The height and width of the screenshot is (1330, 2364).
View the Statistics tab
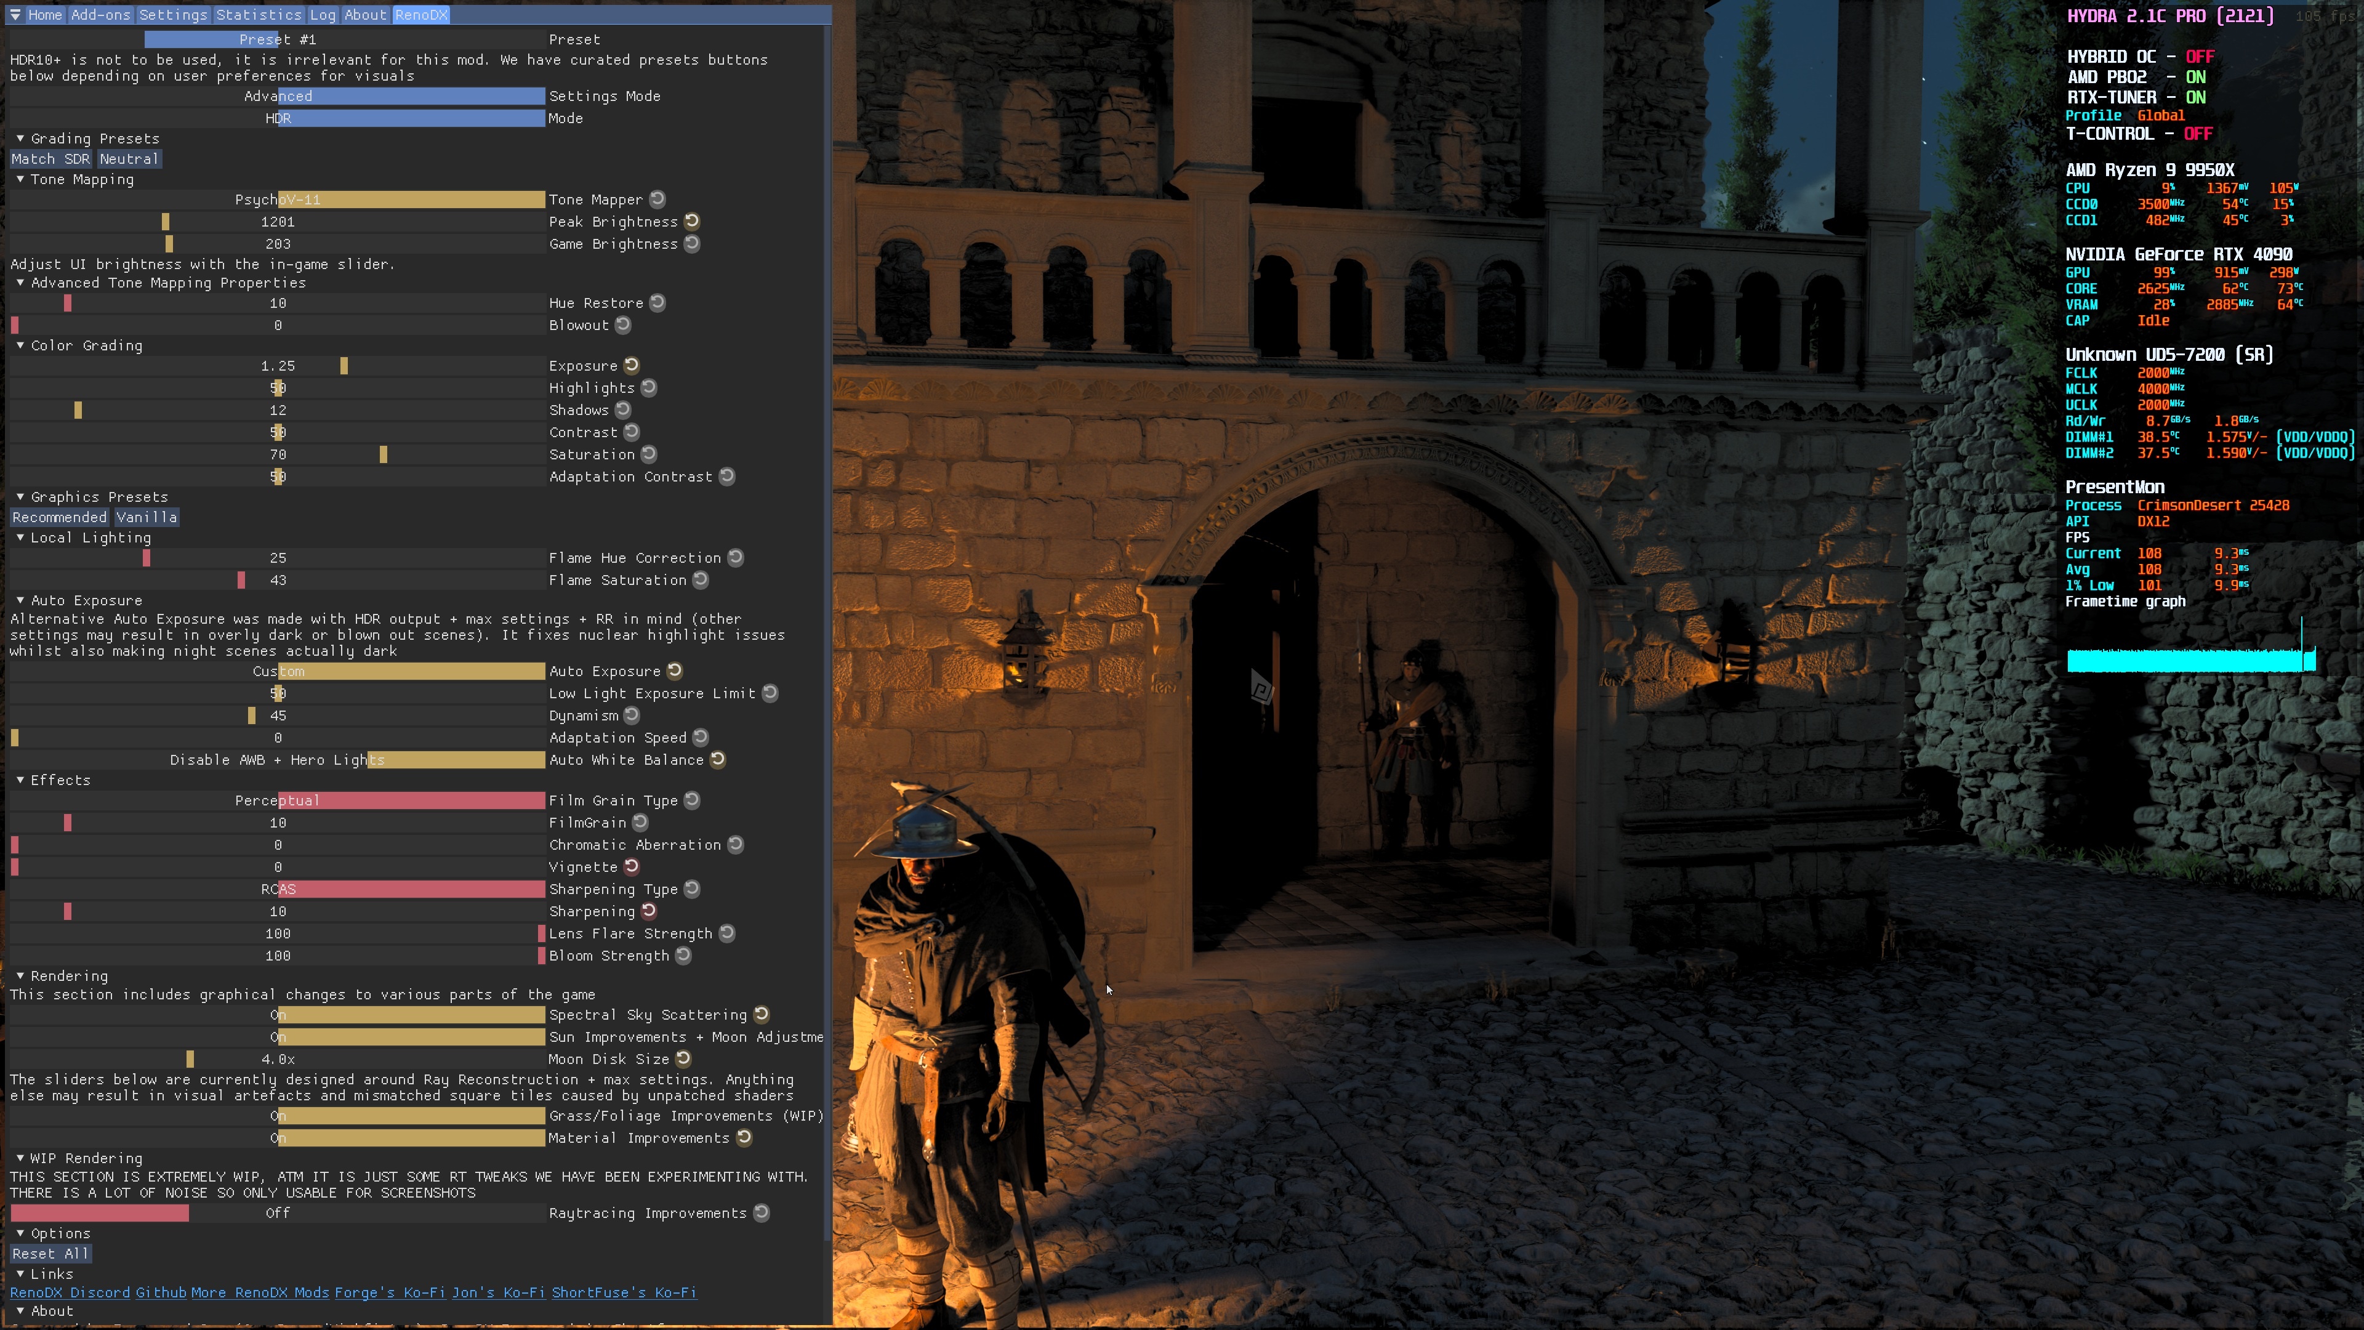pyautogui.click(x=259, y=15)
